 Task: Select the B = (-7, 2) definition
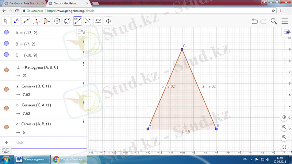point(25,44)
